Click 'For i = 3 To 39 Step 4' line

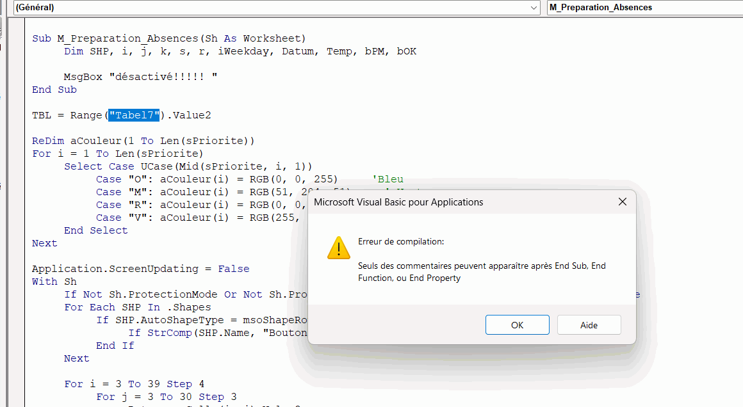pyautogui.click(x=134, y=383)
